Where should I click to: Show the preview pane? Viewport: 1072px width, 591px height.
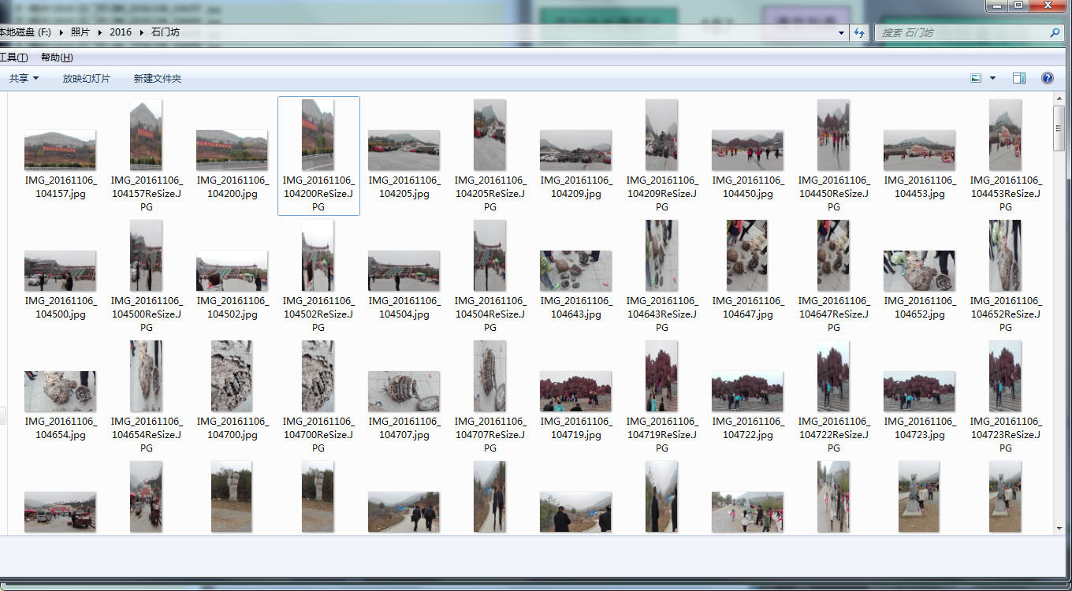[x=1019, y=78]
